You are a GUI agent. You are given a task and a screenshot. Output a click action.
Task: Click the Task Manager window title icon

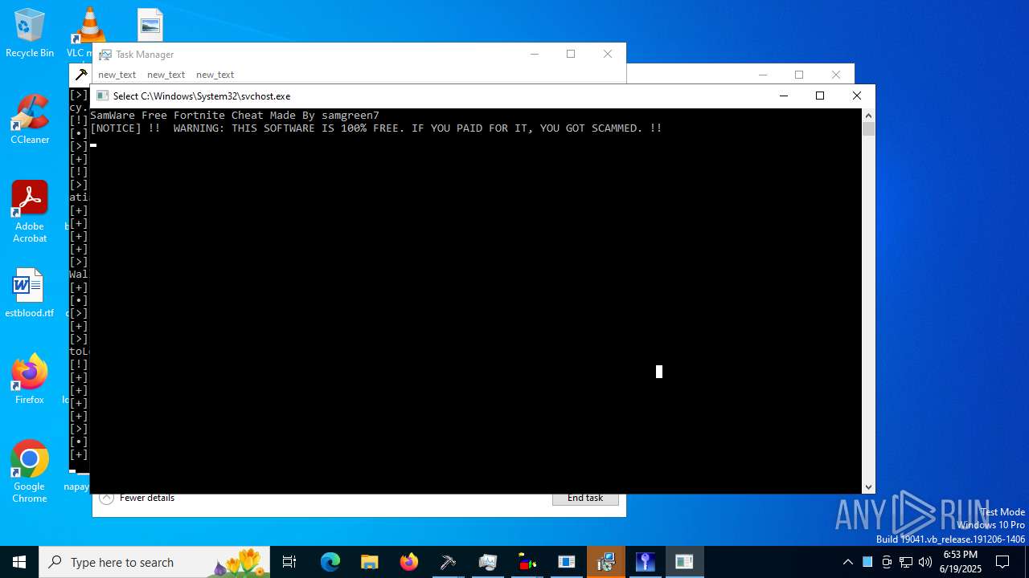pyautogui.click(x=105, y=55)
